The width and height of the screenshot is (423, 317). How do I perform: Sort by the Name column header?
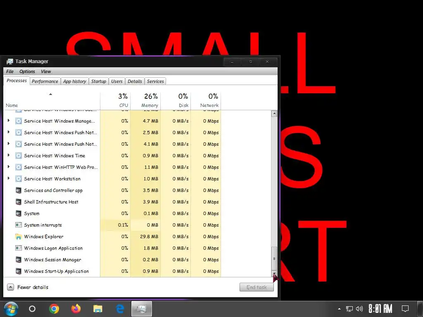click(x=52, y=101)
